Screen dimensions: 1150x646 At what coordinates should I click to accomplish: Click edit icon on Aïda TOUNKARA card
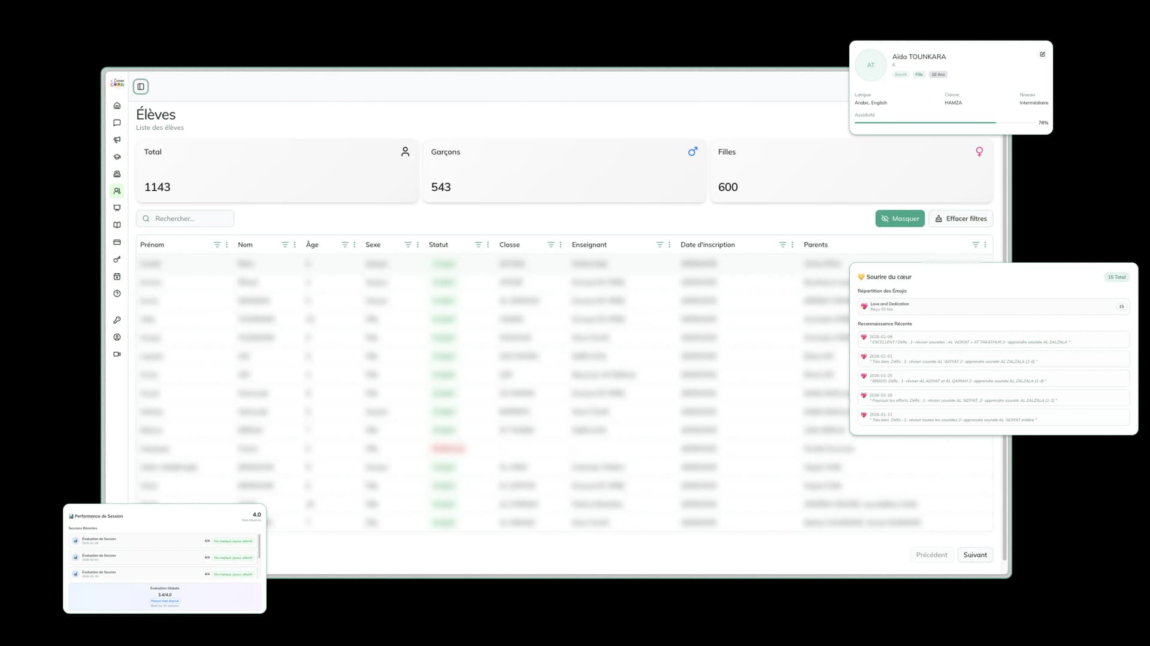[x=1042, y=54]
